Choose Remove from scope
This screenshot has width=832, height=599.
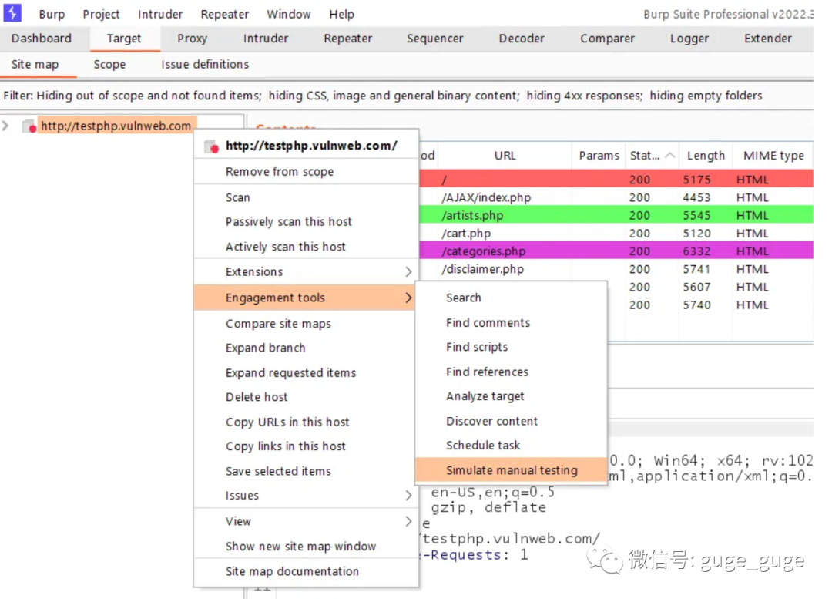pyautogui.click(x=306, y=171)
